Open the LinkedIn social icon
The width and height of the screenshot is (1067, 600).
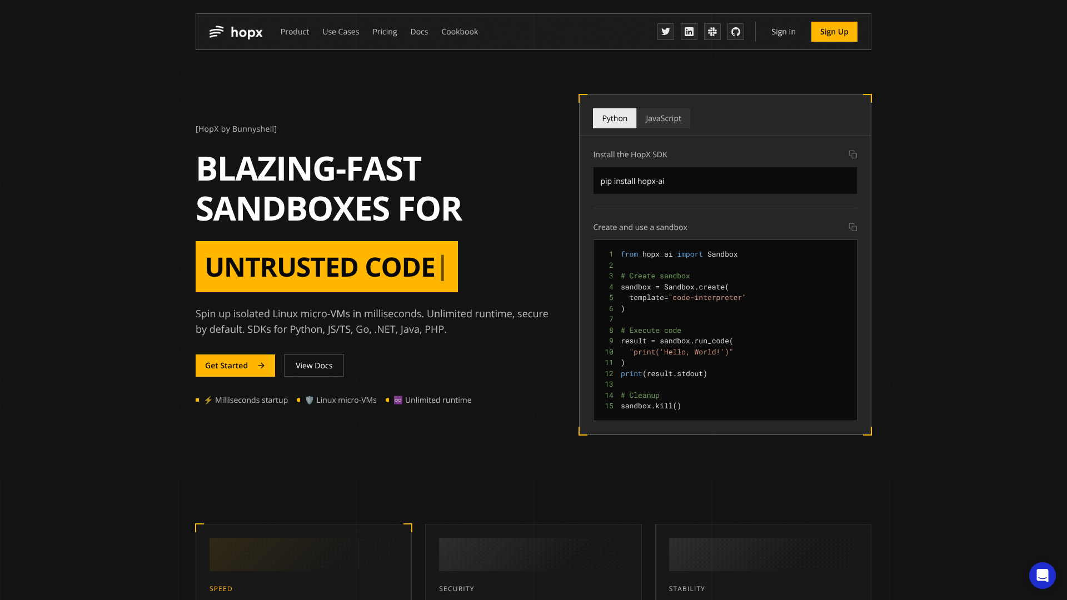pyautogui.click(x=689, y=32)
